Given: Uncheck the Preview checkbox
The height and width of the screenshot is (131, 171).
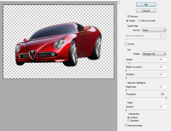Looking at the screenshot, I should (x=128, y=16).
